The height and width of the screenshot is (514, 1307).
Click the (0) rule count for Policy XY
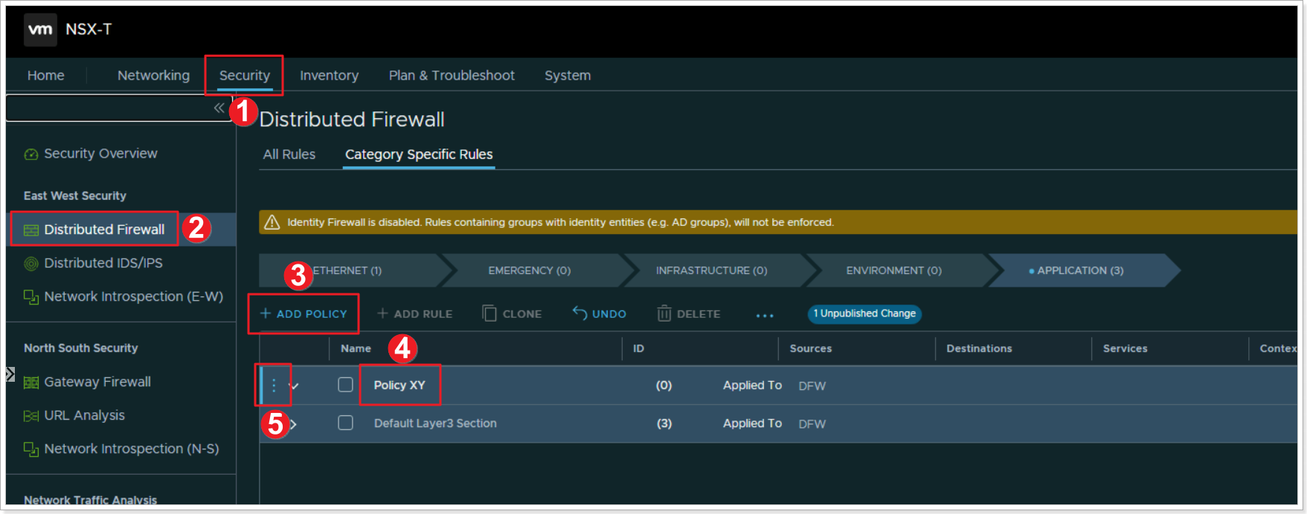coord(664,385)
